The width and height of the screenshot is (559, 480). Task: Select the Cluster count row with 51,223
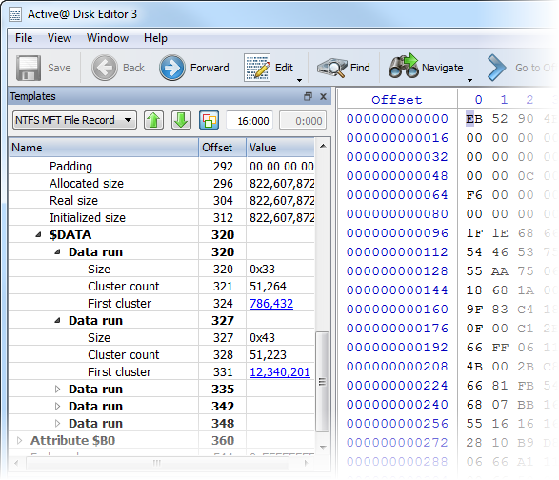(x=162, y=355)
